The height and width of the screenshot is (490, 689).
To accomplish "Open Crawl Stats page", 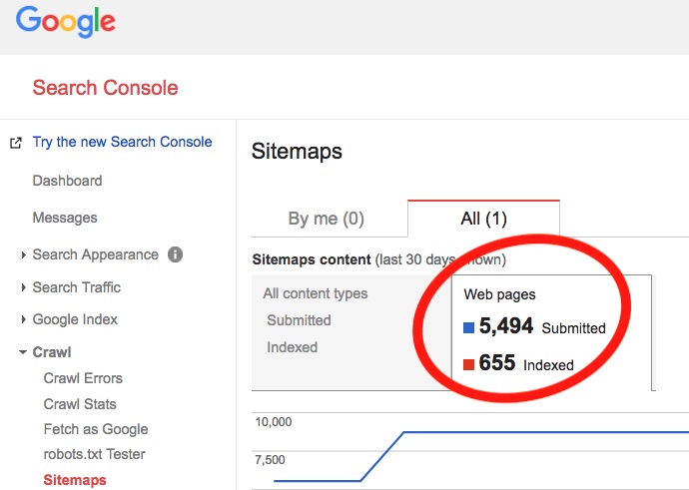I will pyautogui.click(x=80, y=404).
